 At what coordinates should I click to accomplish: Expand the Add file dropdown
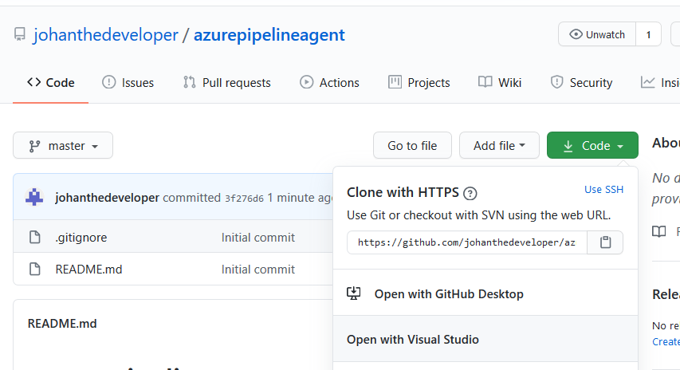pos(499,145)
